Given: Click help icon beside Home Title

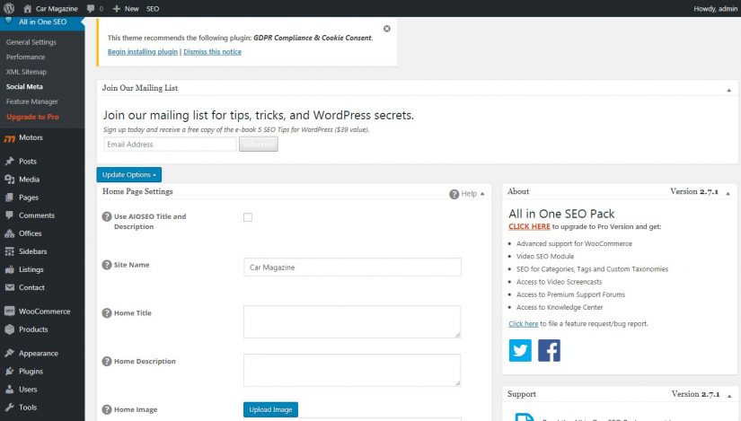Looking at the screenshot, I should (x=107, y=313).
